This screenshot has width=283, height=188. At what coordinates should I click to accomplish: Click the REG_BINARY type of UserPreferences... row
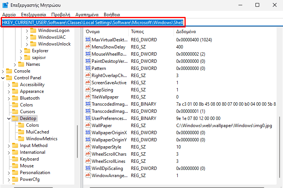coord(143,118)
